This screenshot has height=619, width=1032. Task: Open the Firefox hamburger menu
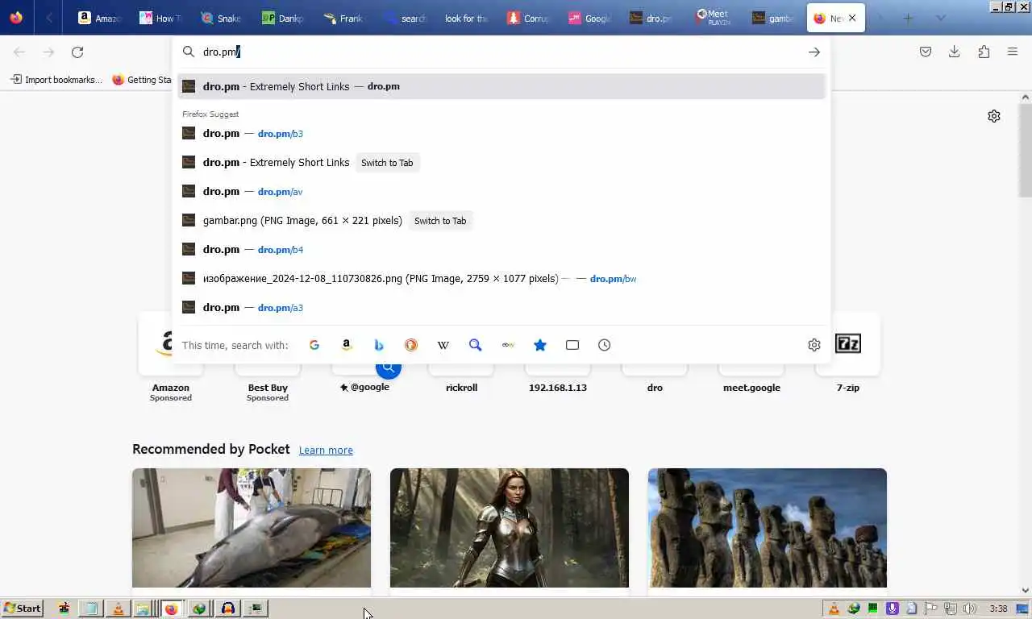1013,52
